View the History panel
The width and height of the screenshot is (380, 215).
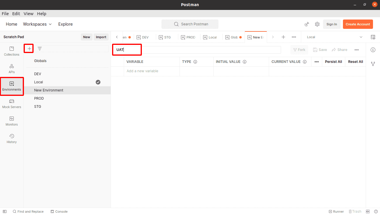pos(11,139)
